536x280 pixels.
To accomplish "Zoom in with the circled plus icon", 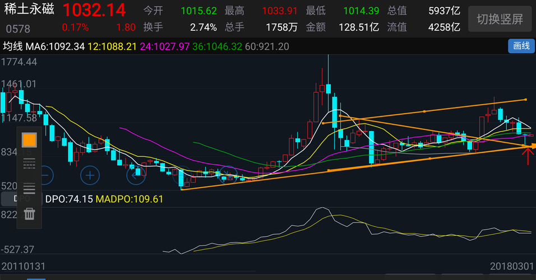I will [x=90, y=175].
